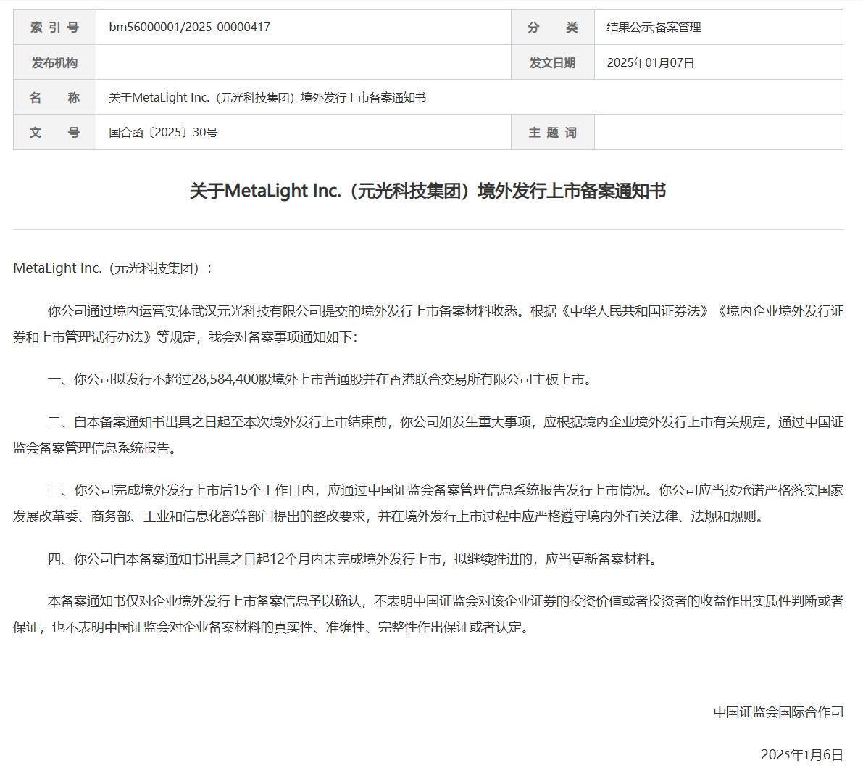This screenshot has width=863, height=779.
Task: Select the 名称 label cell
Action: pyautogui.click(x=54, y=97)
